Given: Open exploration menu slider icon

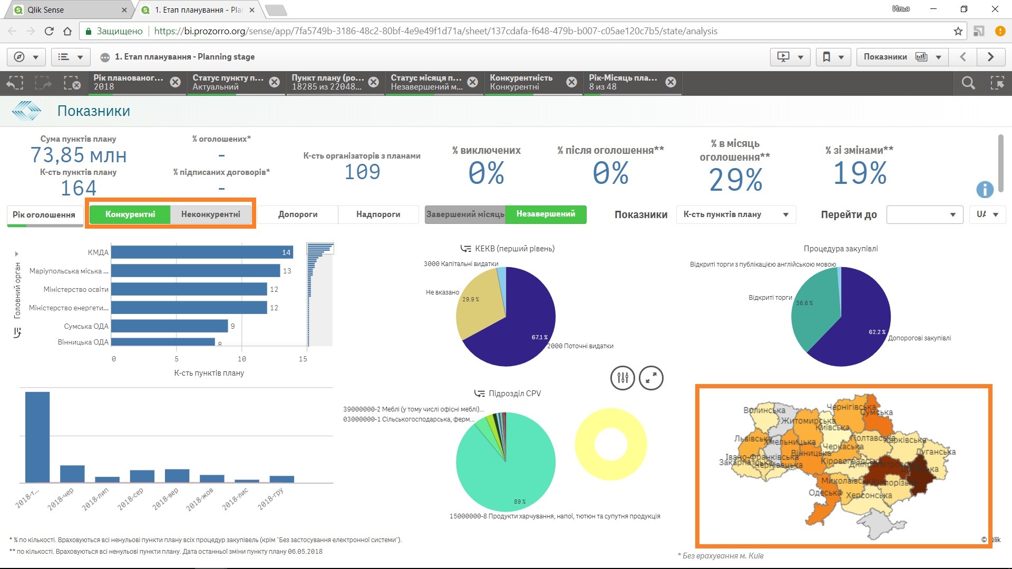Looking at the screenshot, I should (622, 378).
